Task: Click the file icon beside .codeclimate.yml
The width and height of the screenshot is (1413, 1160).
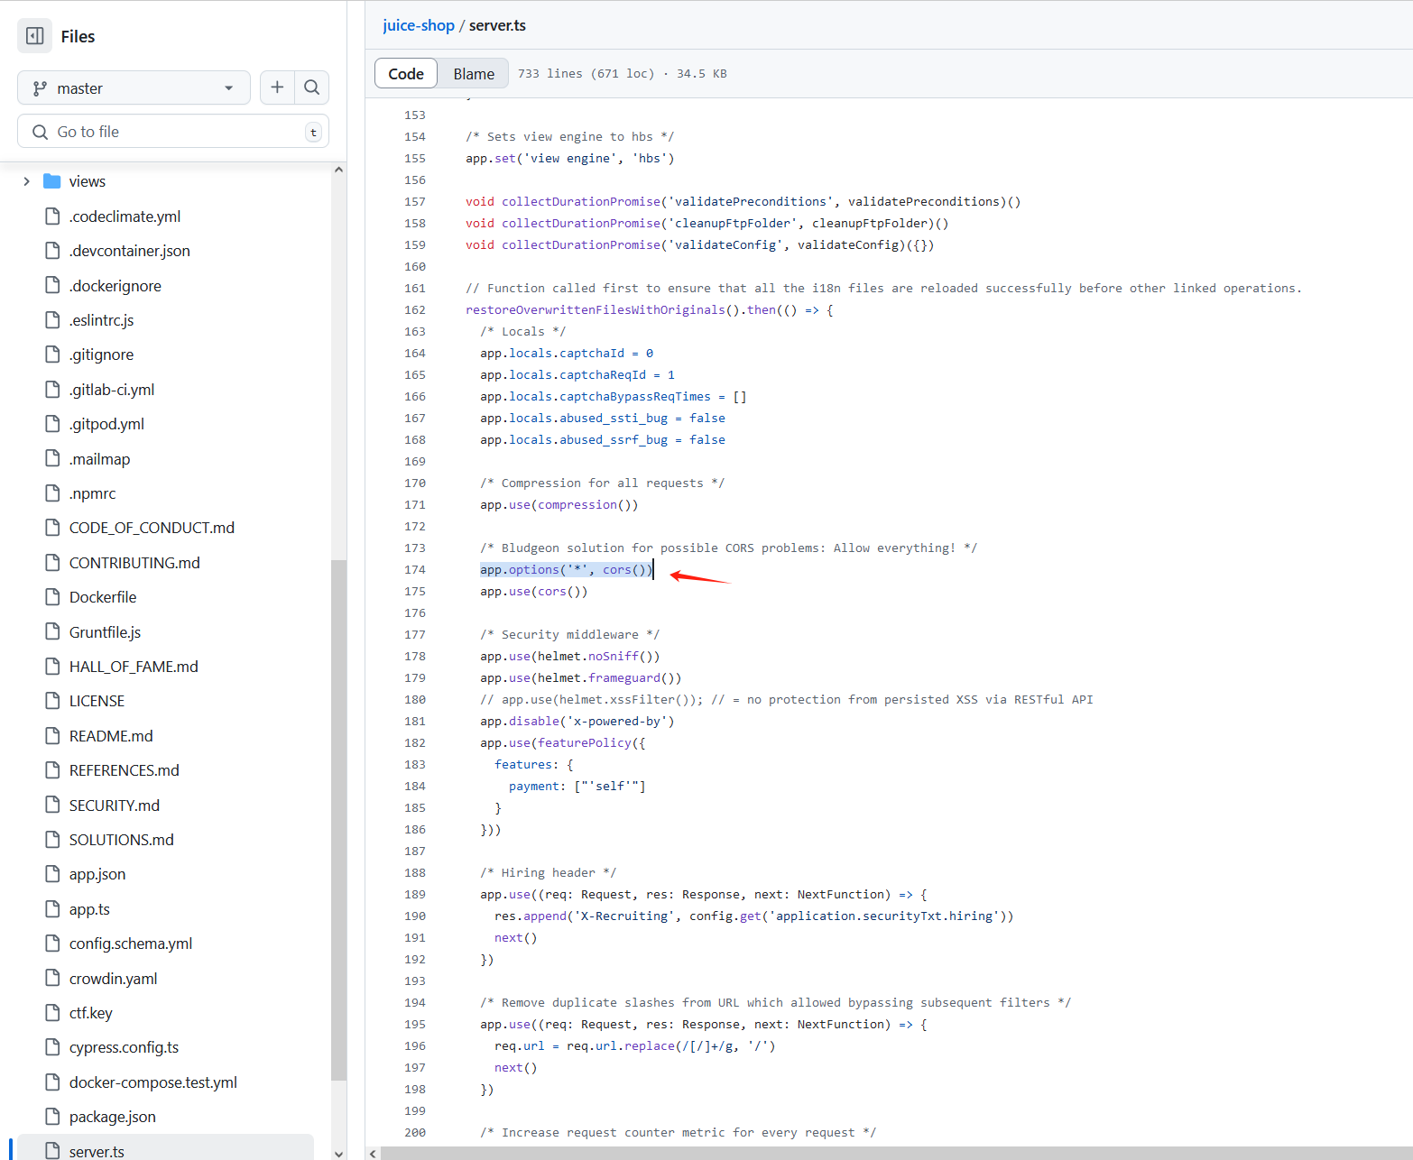Action: (x=52, y=216)
